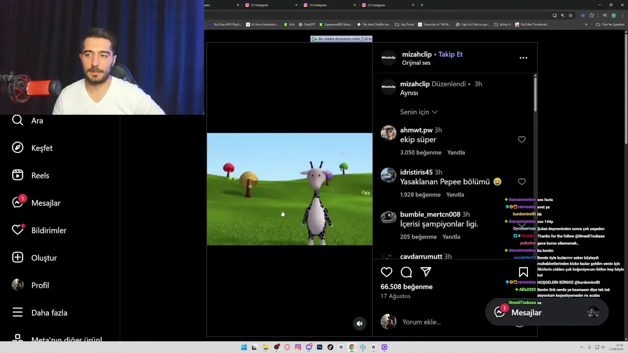Open TikTok from the taskbar
628x353 pixels.
tap(330, 347)
